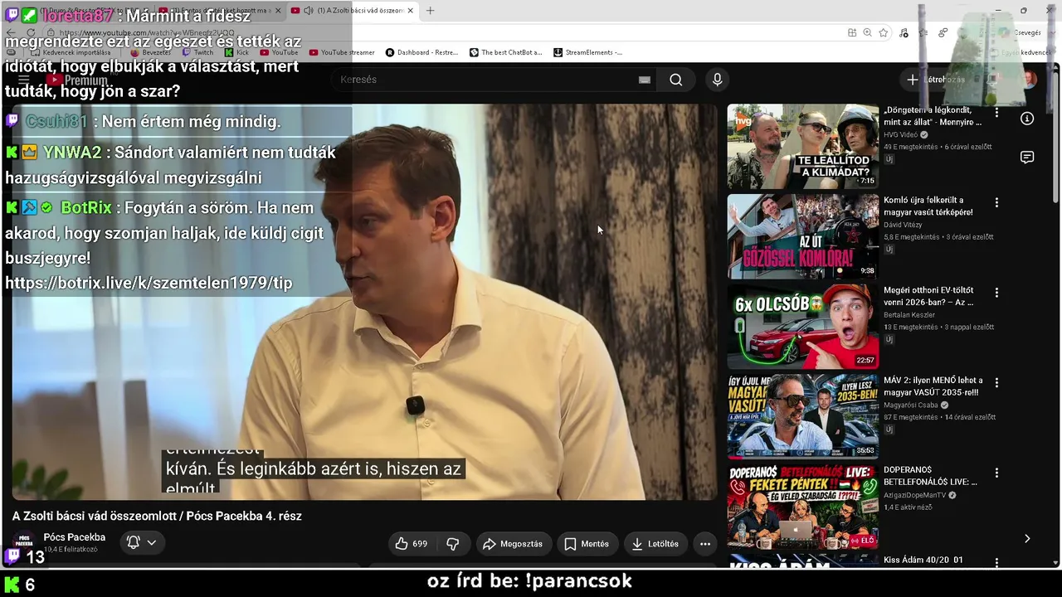Open options menu for 'MÁV 2: ilyen MENŐ' video
This screenshot has width=1062, height=597.
(x=996, y=382)
